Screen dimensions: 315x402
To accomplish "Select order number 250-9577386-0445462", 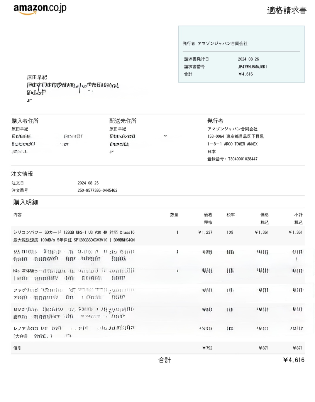I will click(97, 190).
